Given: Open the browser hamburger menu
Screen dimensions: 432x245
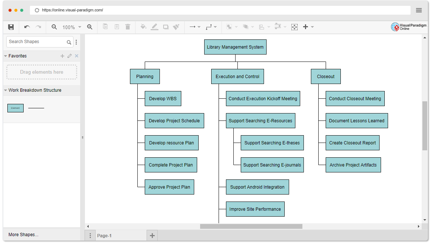Looking at the screenshot, I should [419, 10].
